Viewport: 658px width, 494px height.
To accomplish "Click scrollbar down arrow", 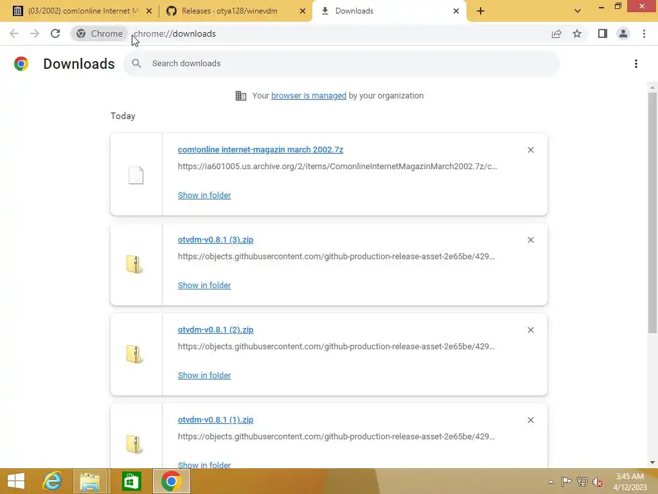I will [x=652, y=462].
